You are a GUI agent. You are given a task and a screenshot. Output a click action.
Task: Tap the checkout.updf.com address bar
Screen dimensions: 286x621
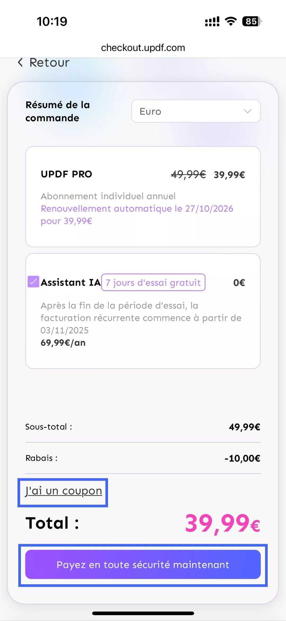pyautogui.click(x=143, y=48)
